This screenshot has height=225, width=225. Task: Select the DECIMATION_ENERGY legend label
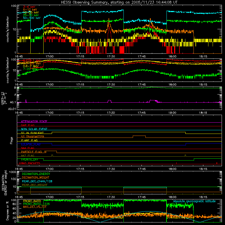click(x=36, y=174)
